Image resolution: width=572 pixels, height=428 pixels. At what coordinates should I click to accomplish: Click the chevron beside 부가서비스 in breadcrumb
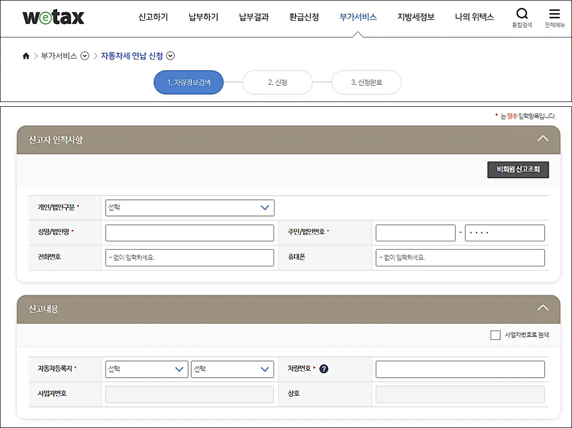click(x=85, y=56)
